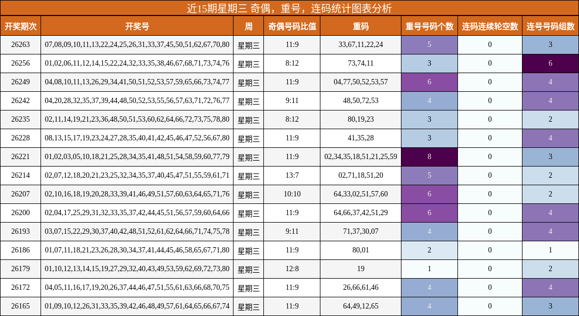The image size is (579, 316).
Task: Select period number 26186
Action: click(x=20, y=250)
